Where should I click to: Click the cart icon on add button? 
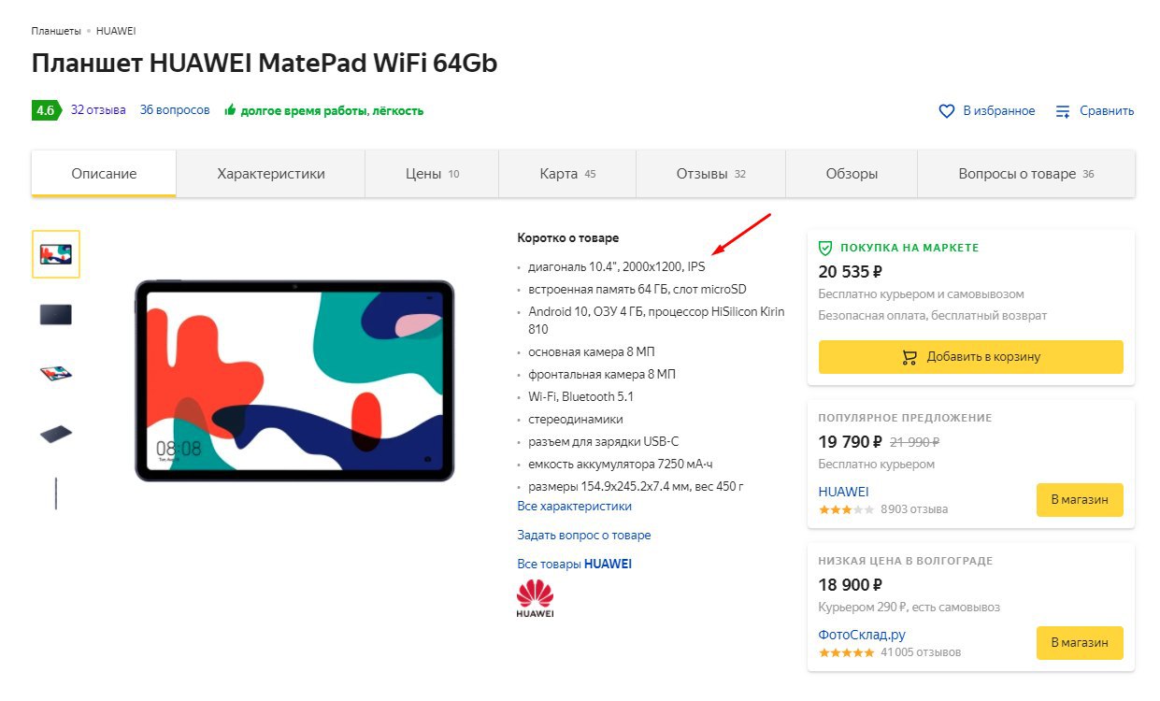pyautogui.click(x=909, y=357)
